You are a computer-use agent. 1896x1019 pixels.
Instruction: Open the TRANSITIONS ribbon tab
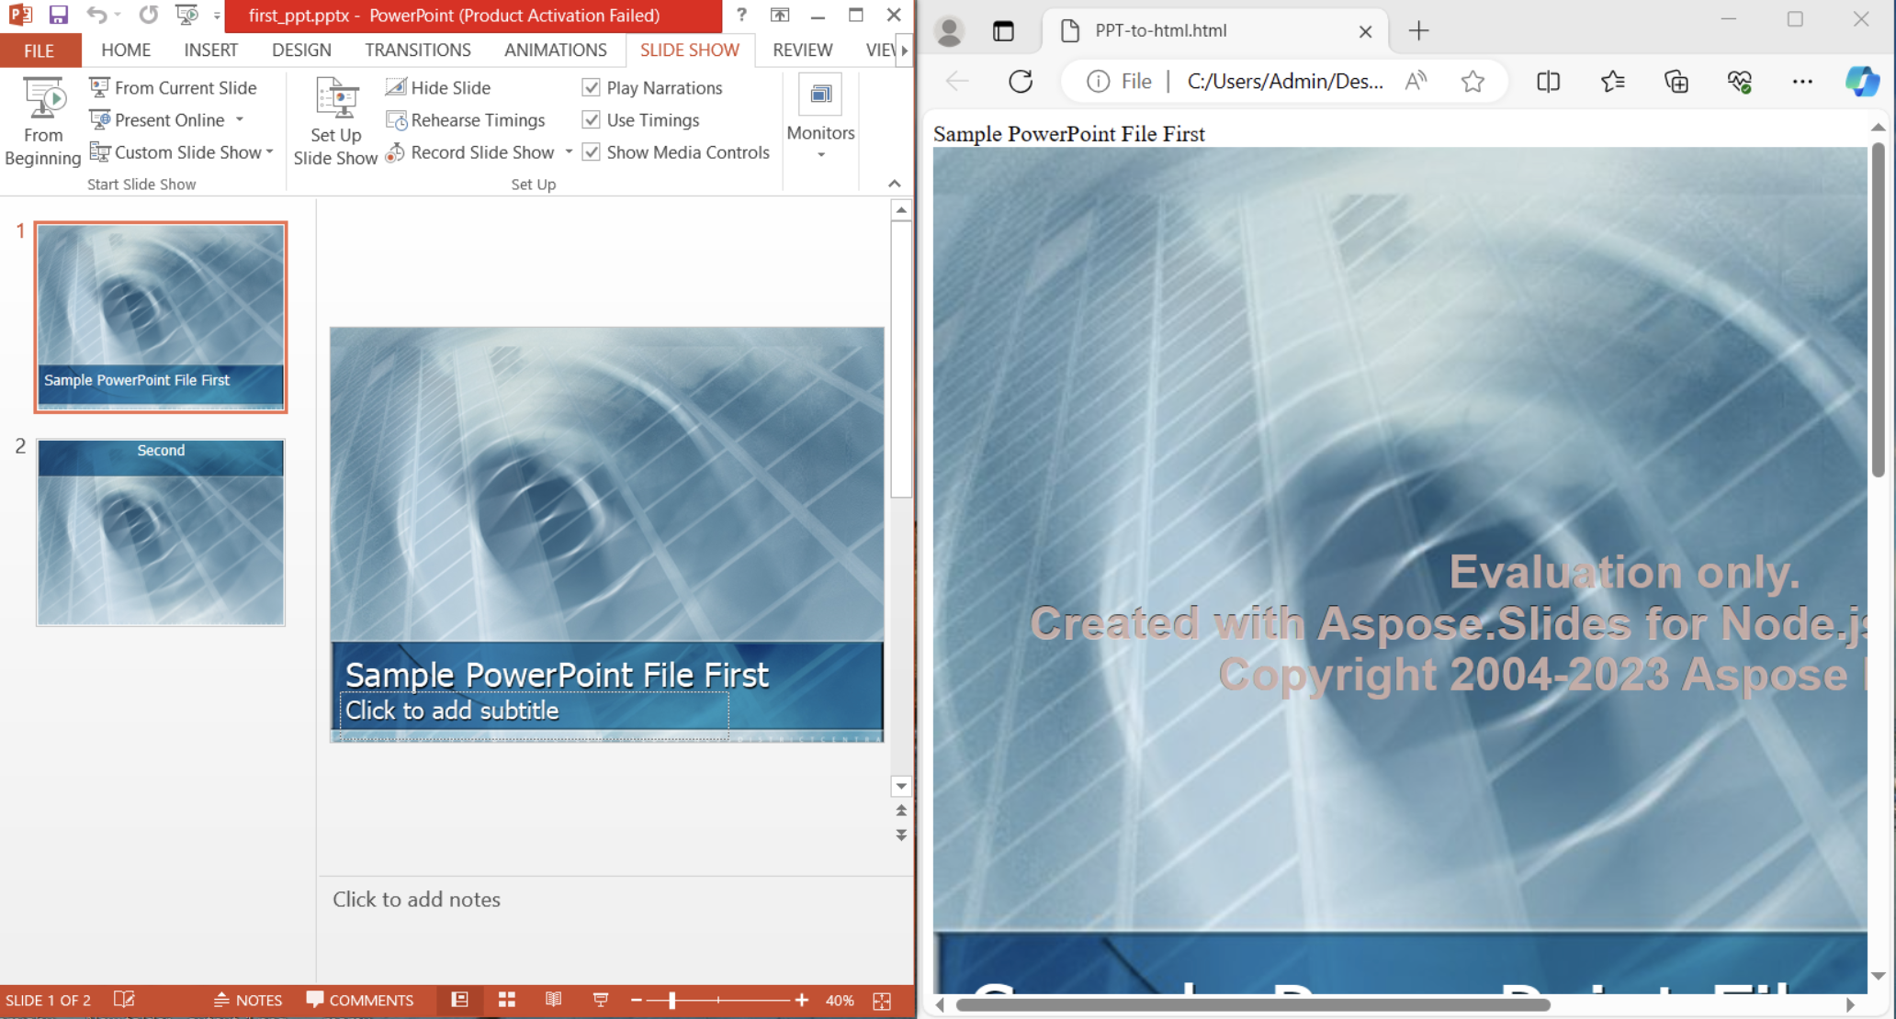coord(417,50)
